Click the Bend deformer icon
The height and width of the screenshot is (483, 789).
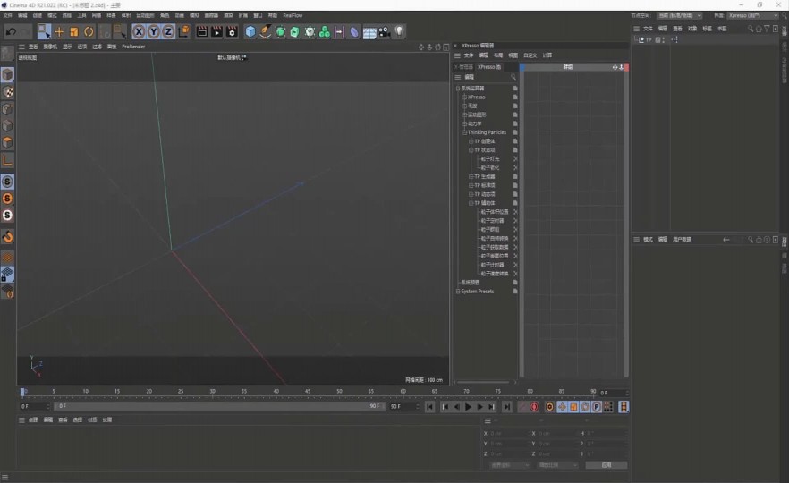point(354,31)
